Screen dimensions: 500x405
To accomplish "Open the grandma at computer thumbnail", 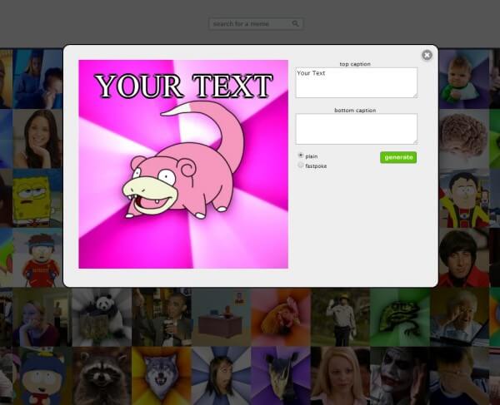I will pyautogui.click(x=459, y=317).
